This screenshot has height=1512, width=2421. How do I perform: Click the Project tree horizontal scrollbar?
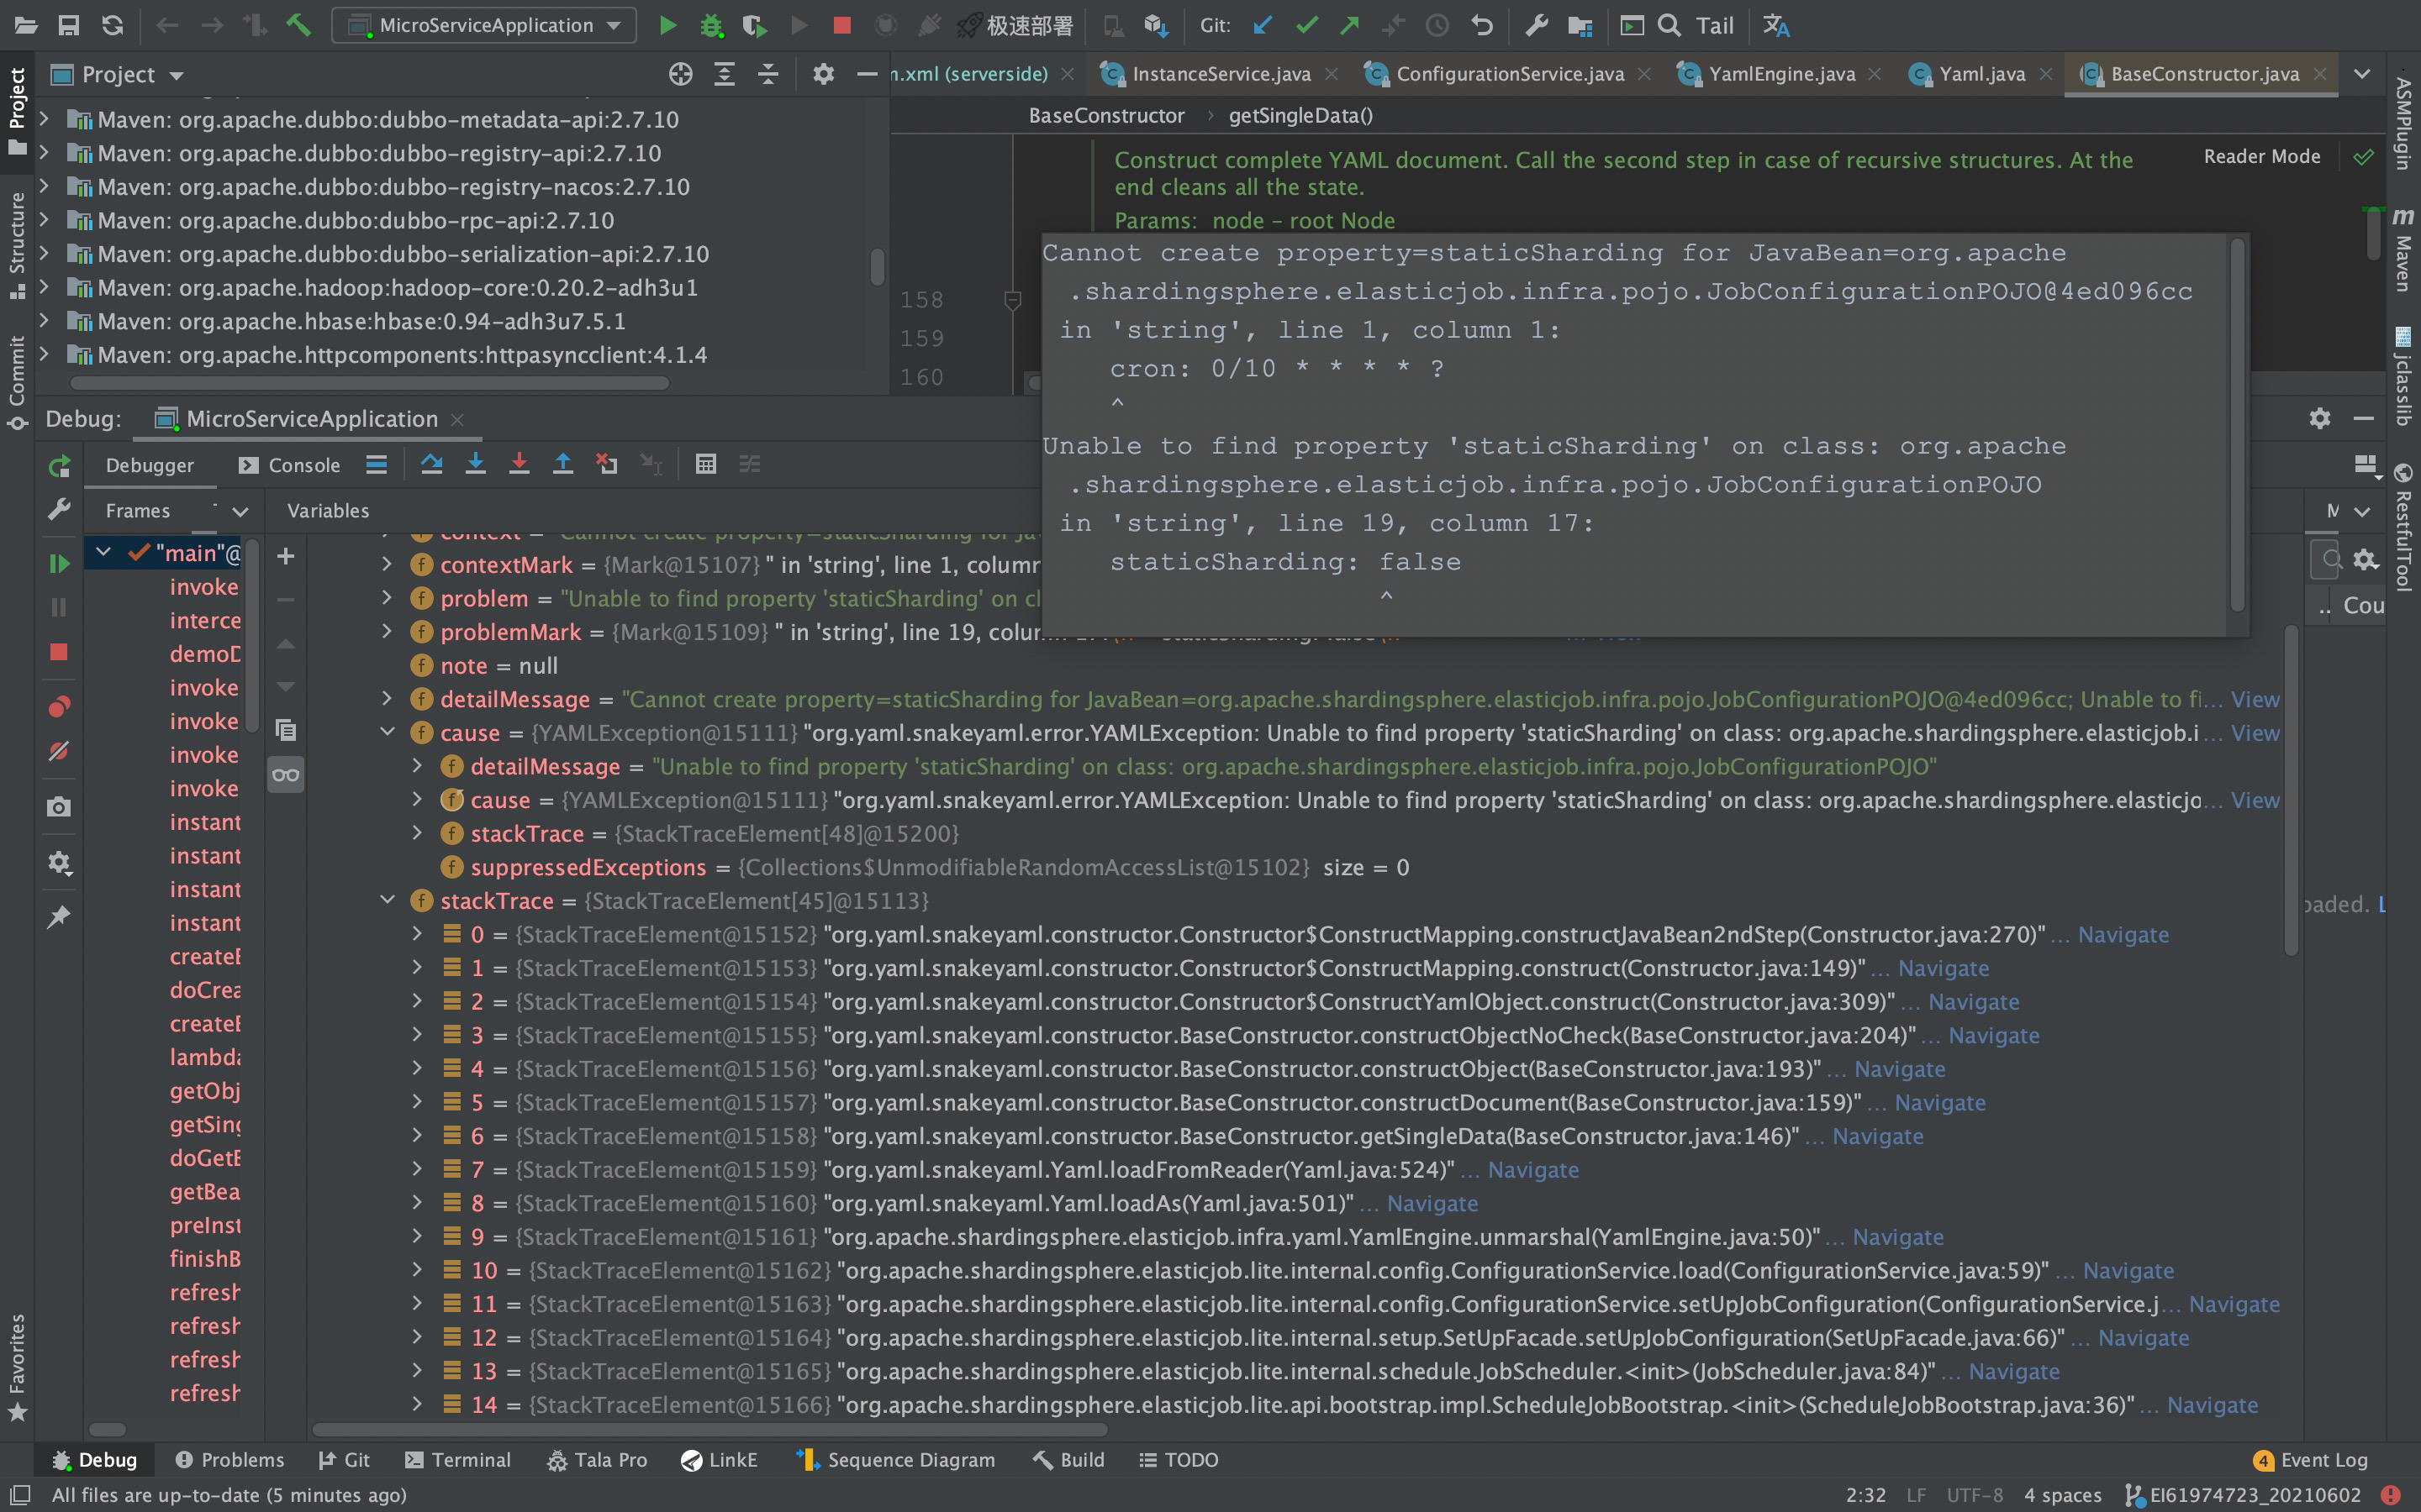click(x=370, y=383)
